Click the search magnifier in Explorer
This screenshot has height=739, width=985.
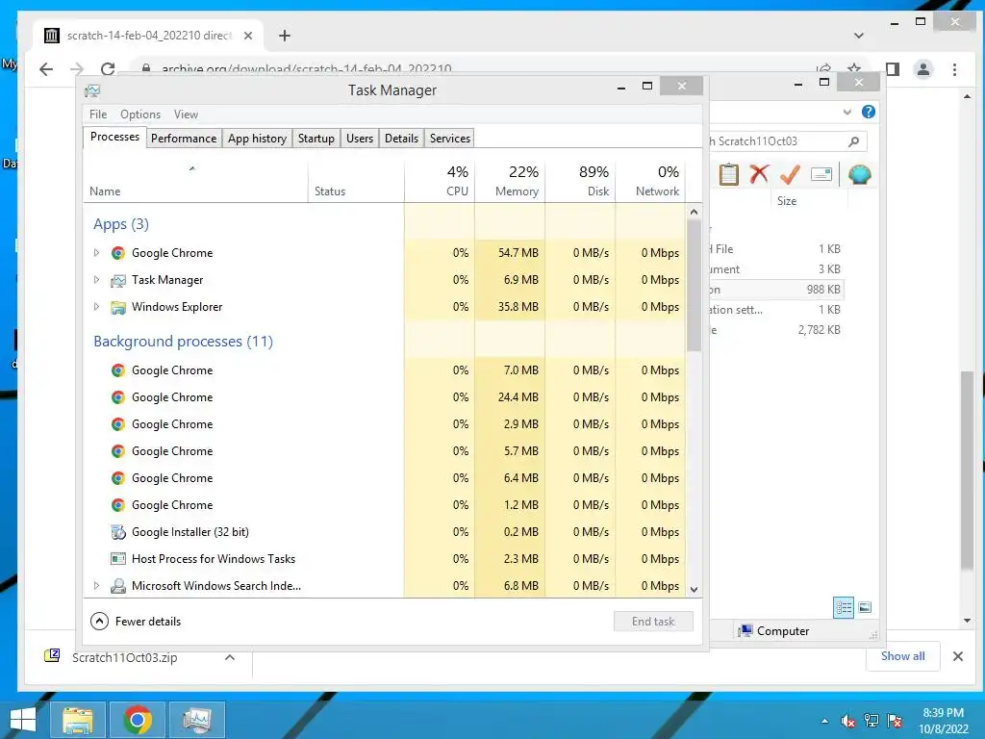[x=853, y=141]
